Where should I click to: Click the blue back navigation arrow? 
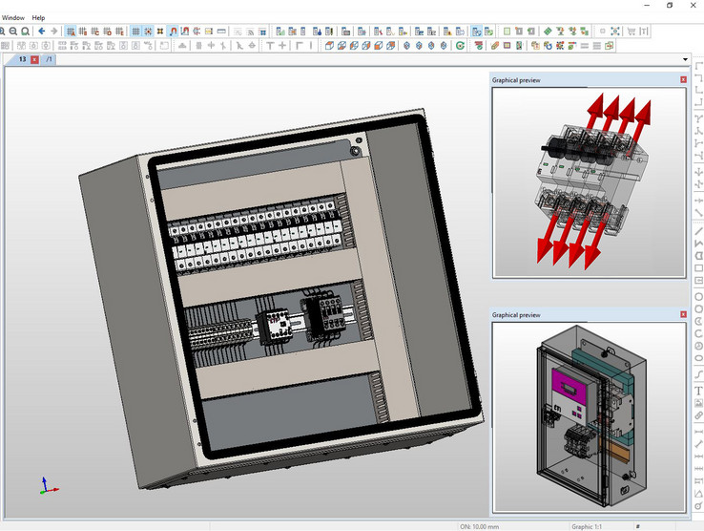(41, 31)
